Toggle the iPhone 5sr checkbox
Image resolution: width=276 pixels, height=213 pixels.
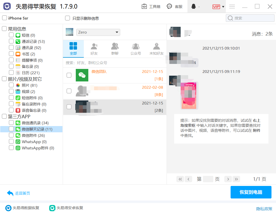coord(5,18)
